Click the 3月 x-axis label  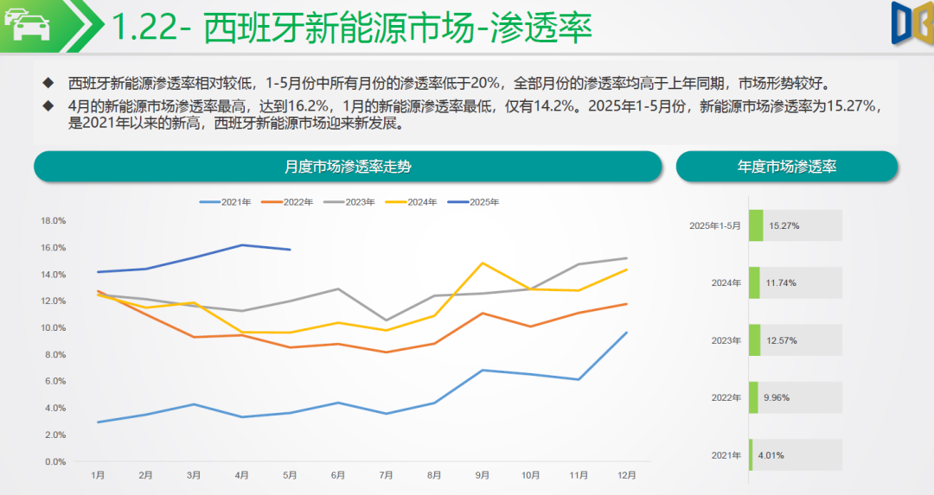pos(194,475)
